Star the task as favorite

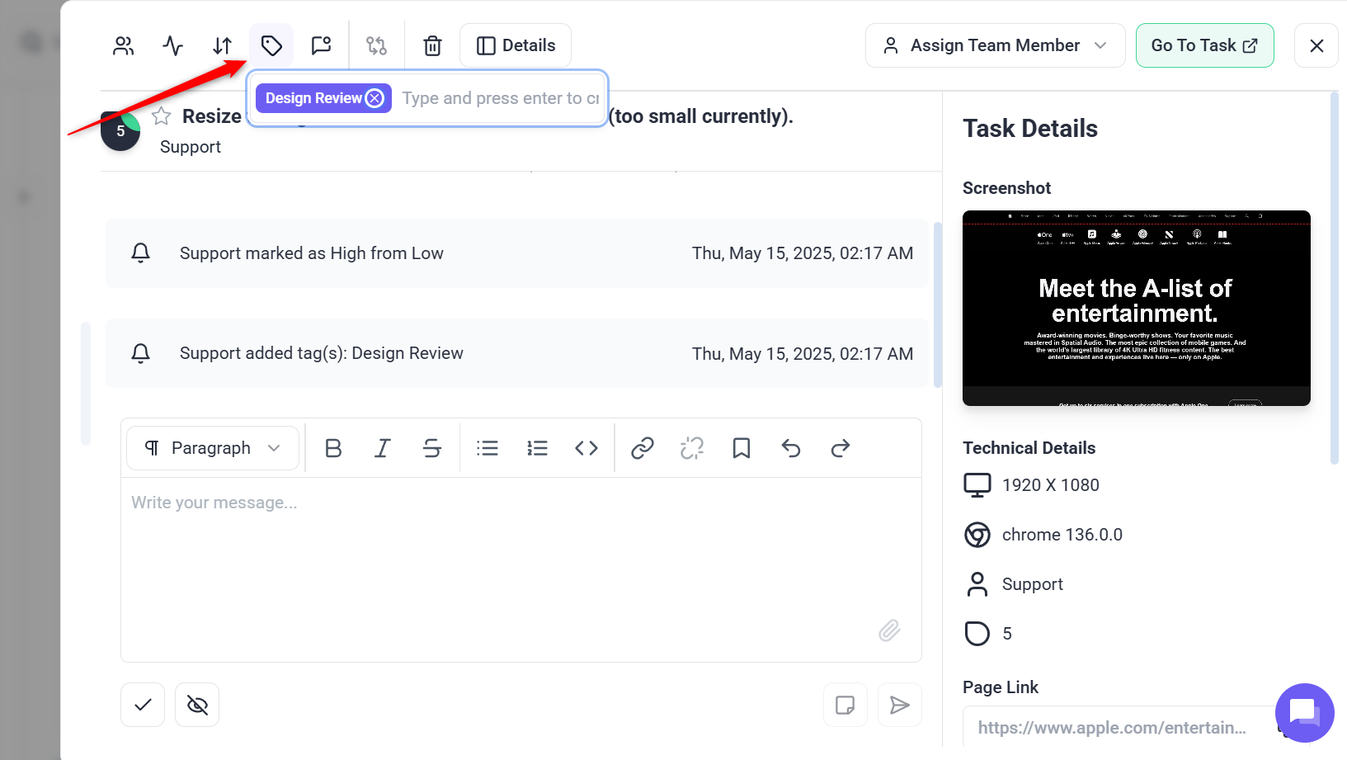[162, 116]
